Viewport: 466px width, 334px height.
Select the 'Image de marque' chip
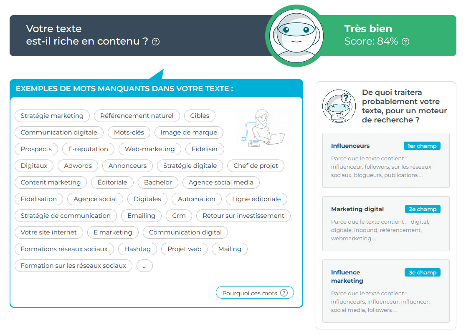pyautogui.click(x=189, y=132)
